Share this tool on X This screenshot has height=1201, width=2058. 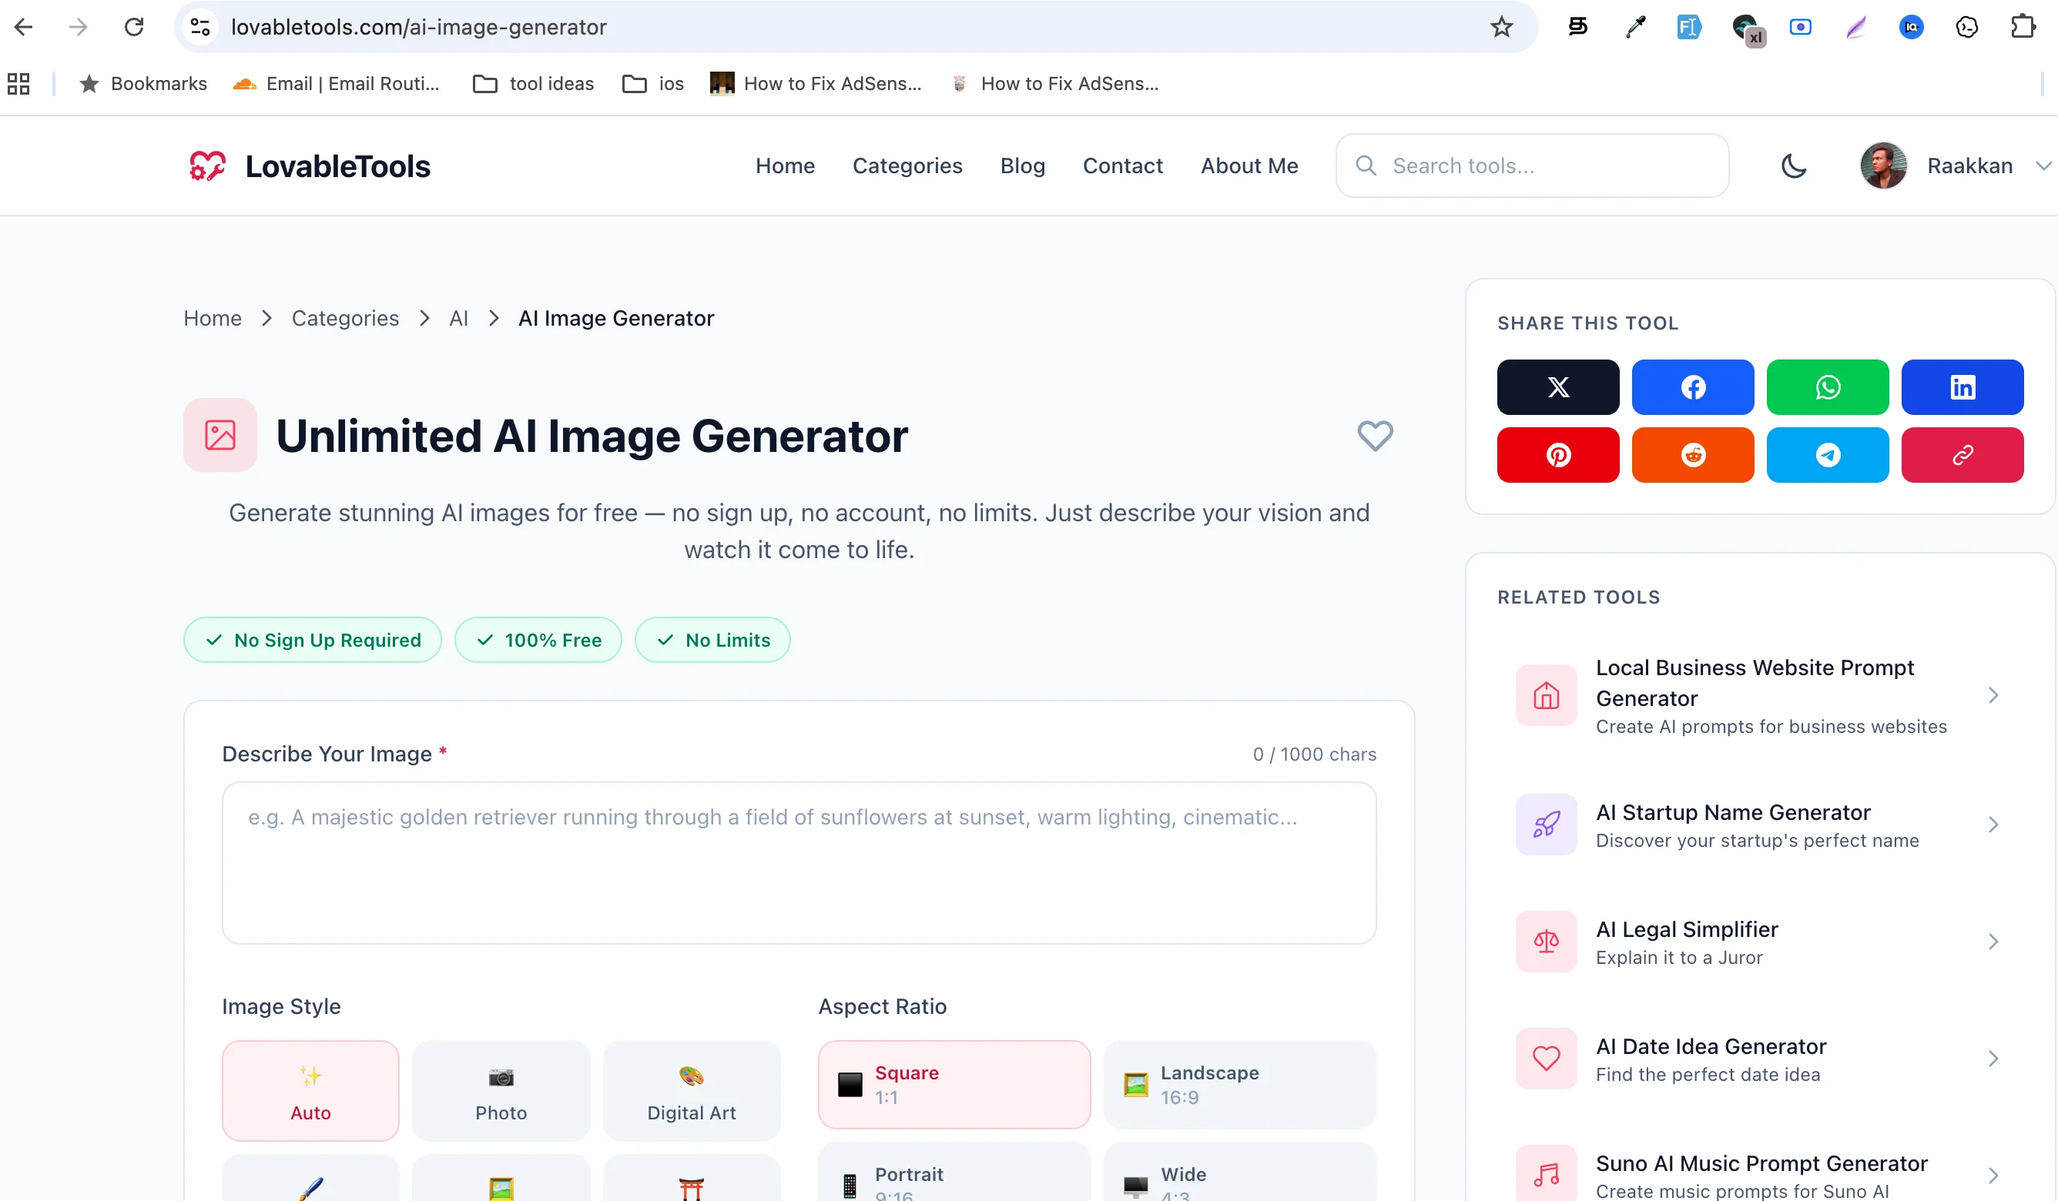tap(1557, 387)
